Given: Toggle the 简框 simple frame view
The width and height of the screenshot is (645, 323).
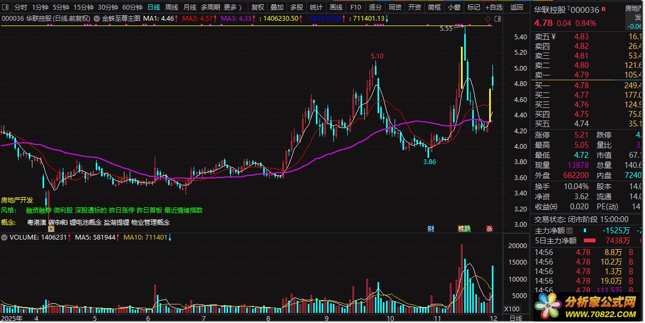Looking at the screenshot, I should coord(434,7).
